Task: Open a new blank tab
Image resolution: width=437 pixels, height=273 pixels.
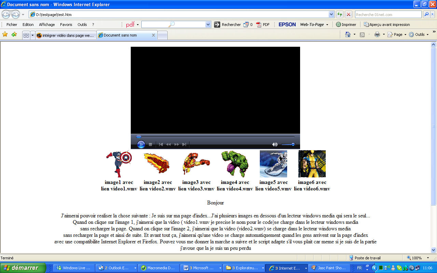Action: (x=163, y=35)
